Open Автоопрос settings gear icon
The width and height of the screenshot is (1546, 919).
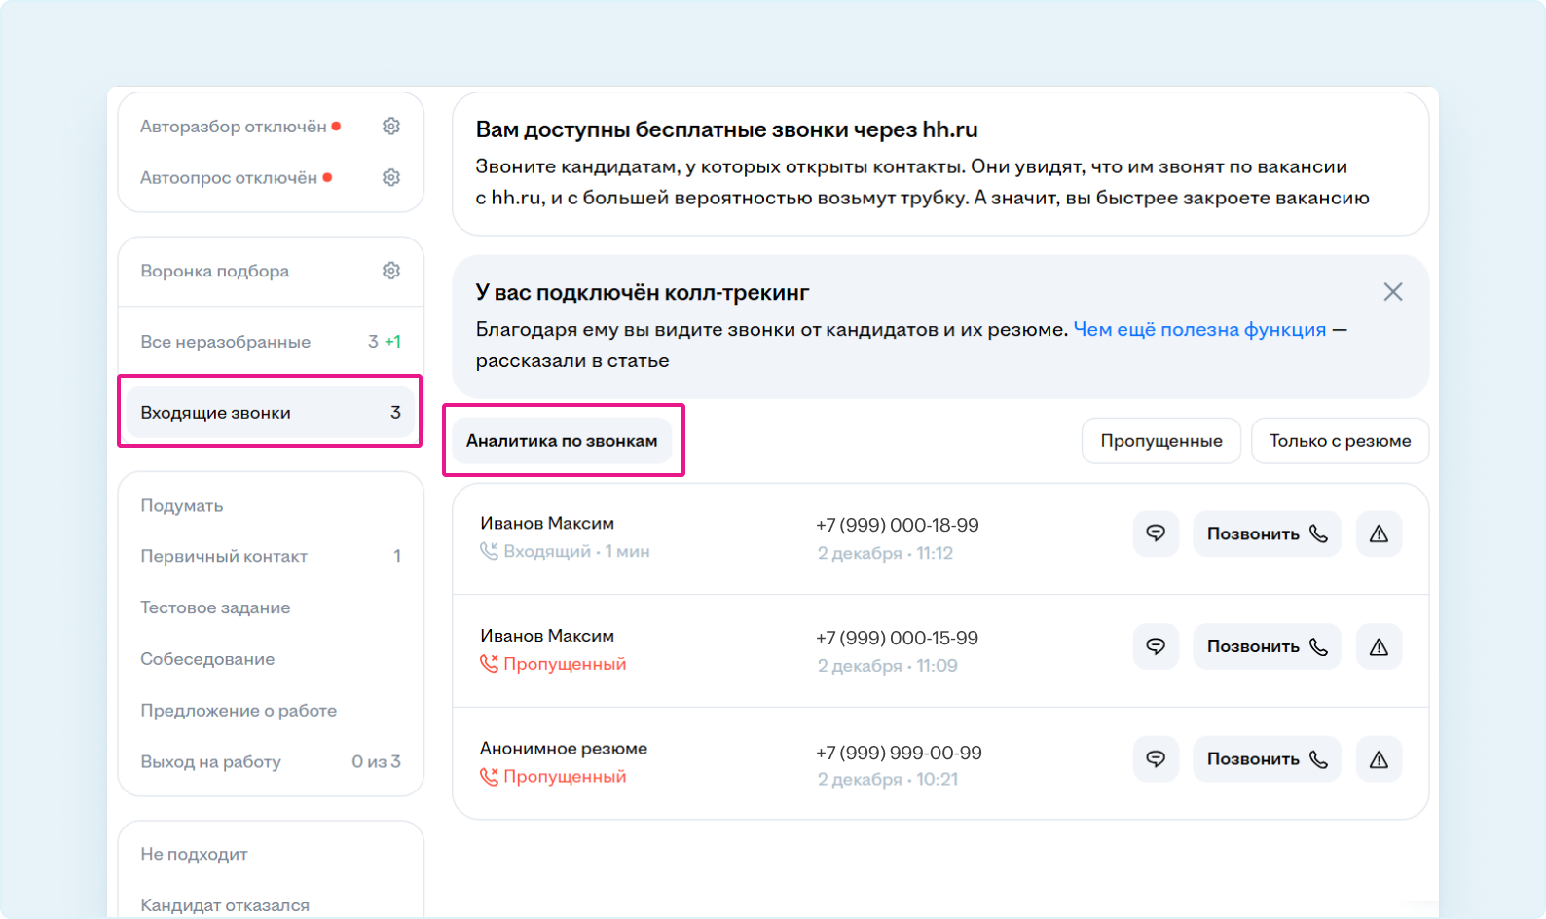point(391,178)
